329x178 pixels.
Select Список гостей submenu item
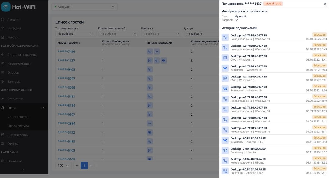tap(18, 117)
